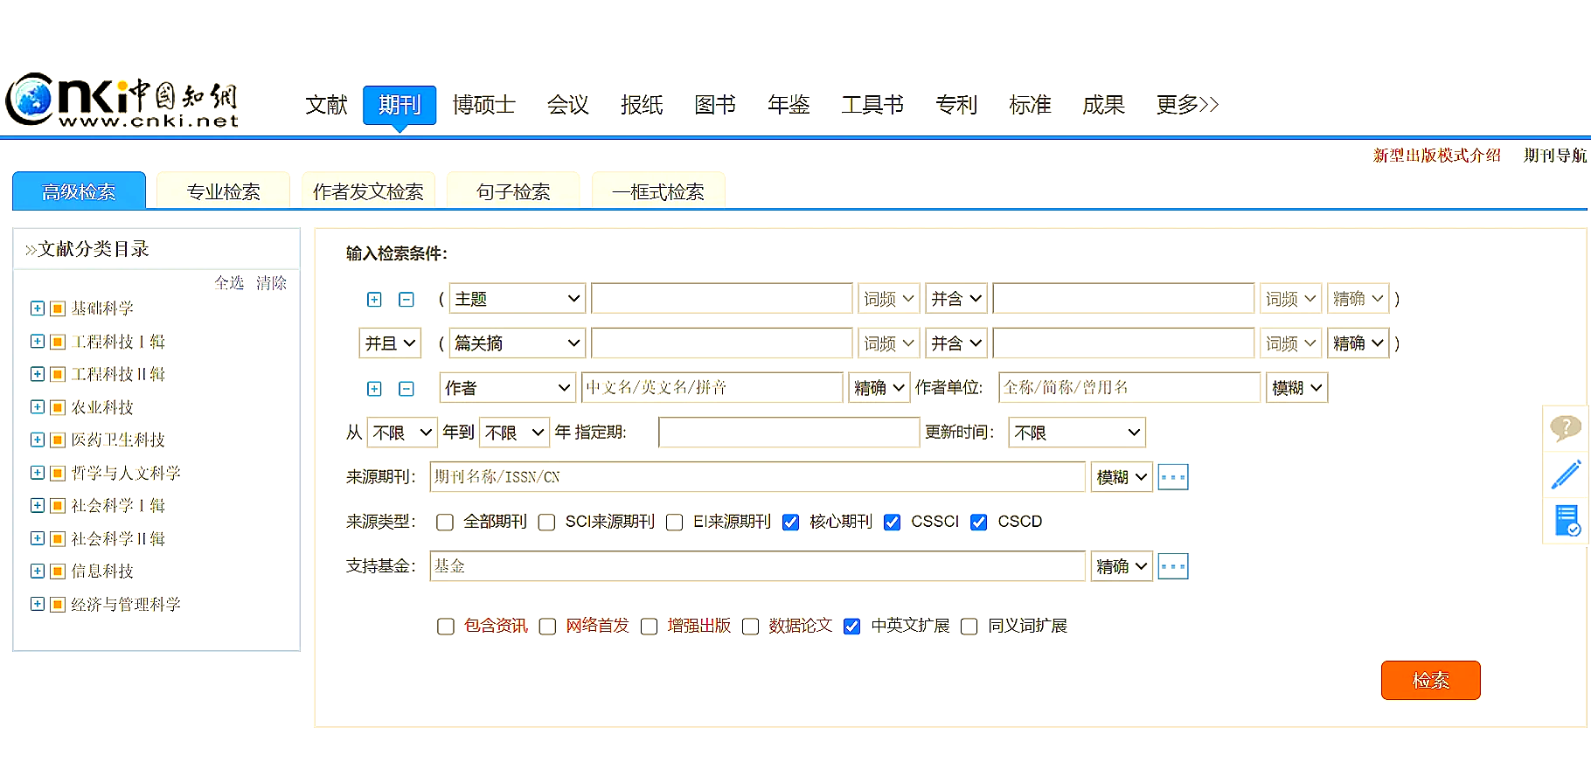Open start year 不限 dropdown after 从

(402, 433)
